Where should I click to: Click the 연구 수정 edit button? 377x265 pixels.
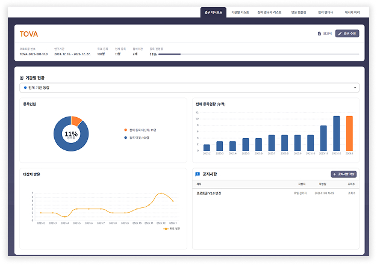coord(347,34)
